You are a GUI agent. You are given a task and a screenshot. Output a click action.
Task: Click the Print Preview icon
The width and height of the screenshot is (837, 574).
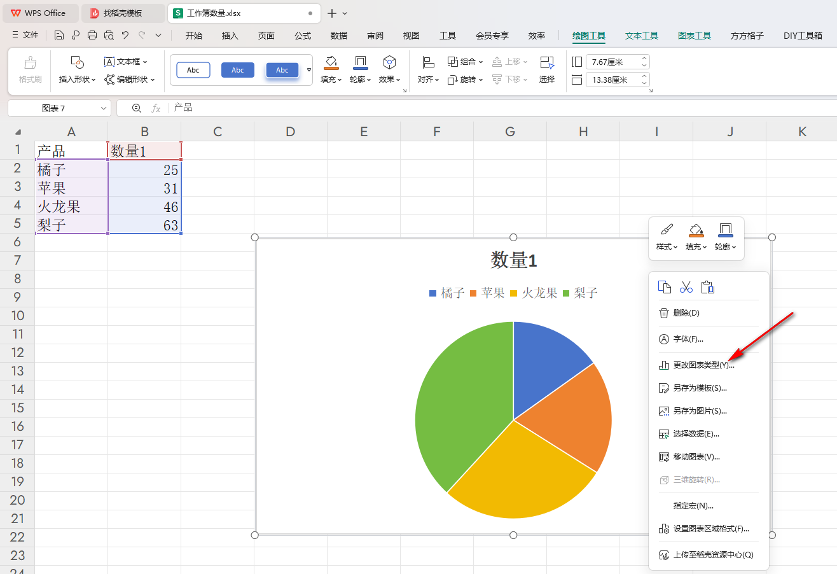coord(109,35)
